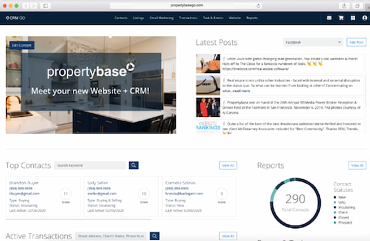Open the Task & Events menu
The width and height of the screenshot is (370, 241).
click(x=213, y=18)
